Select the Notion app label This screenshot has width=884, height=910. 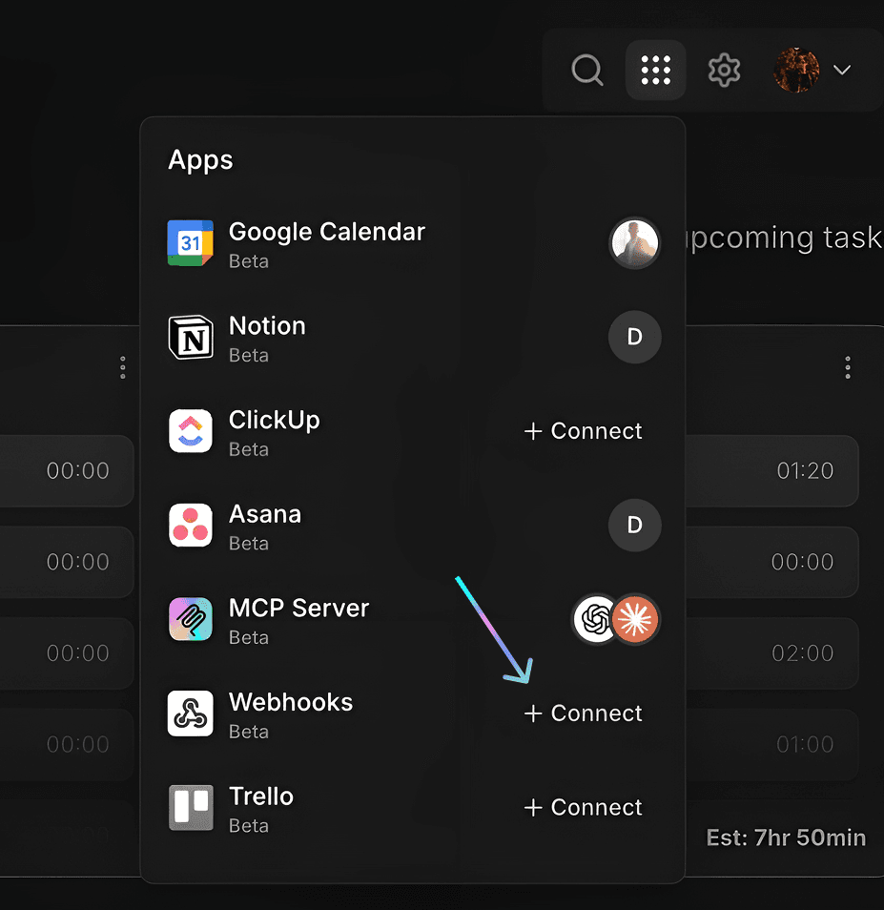click(x=267, y=325)
